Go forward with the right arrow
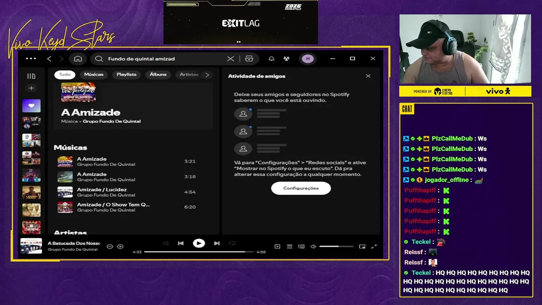 tap(61, 58)
